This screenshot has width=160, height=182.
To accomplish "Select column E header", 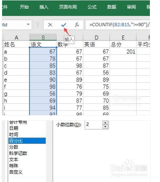I will tap(123, 37).
